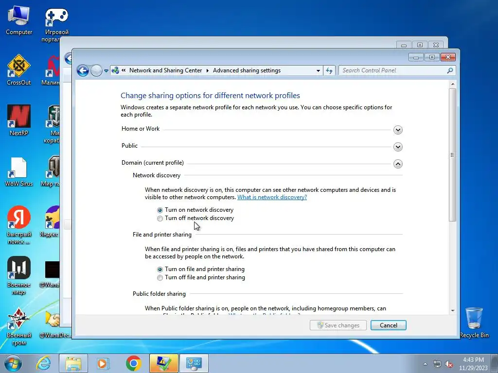Viewport: 498px width, 373px height.
Task: Select Turn on file and printer sharing
Action: pos(160,269)
